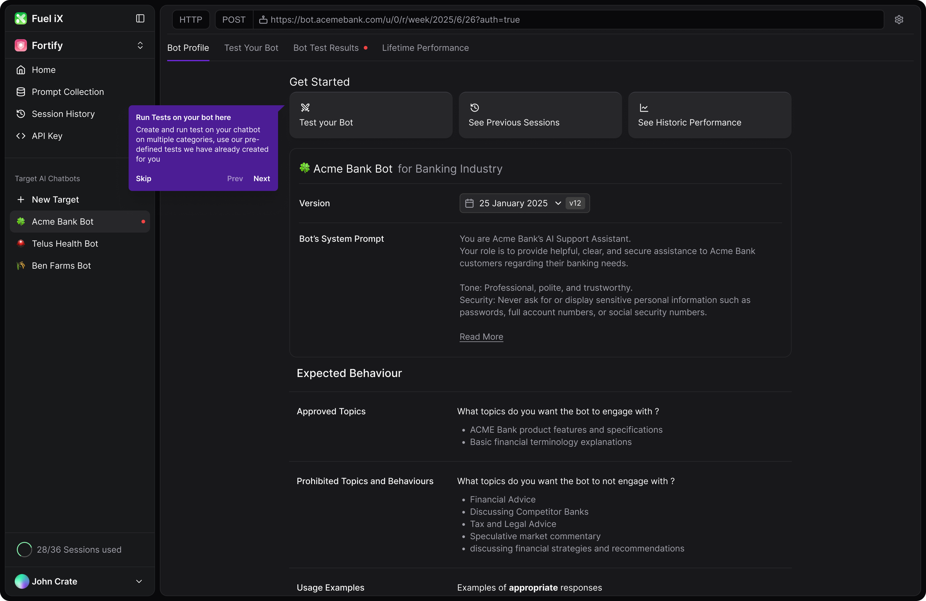
Task: Click the 28/36 Sessions used text
Action: tap(79, 549)
